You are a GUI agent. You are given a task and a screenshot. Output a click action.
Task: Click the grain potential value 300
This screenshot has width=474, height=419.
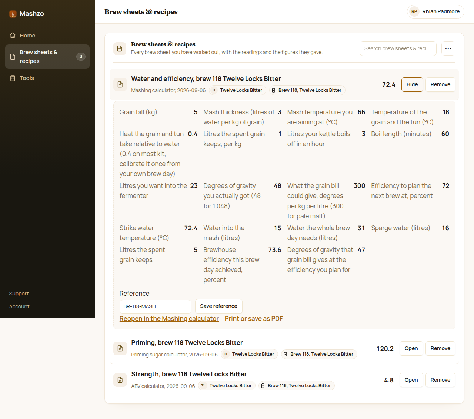(x=360, y=186)
